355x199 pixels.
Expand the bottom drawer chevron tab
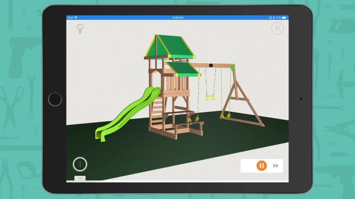(80, 178)
